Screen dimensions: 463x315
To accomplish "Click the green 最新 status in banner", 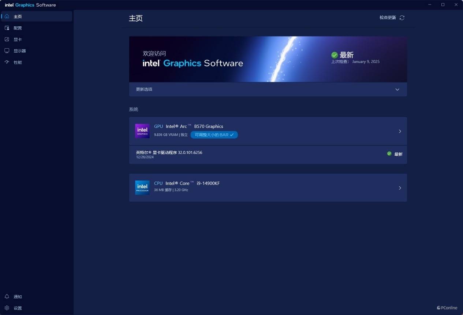I will click(343, 55).
